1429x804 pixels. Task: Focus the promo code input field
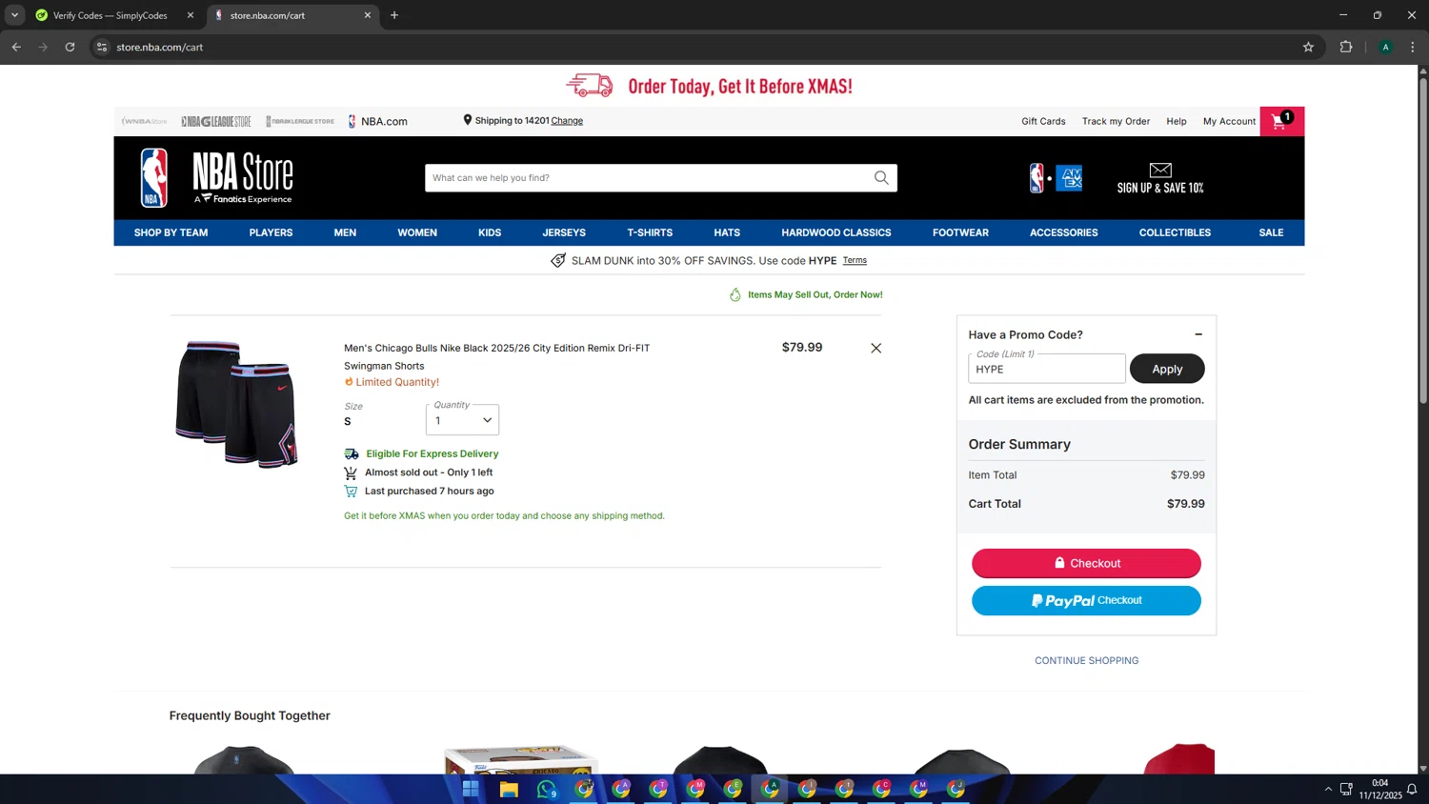point(1047,369)
